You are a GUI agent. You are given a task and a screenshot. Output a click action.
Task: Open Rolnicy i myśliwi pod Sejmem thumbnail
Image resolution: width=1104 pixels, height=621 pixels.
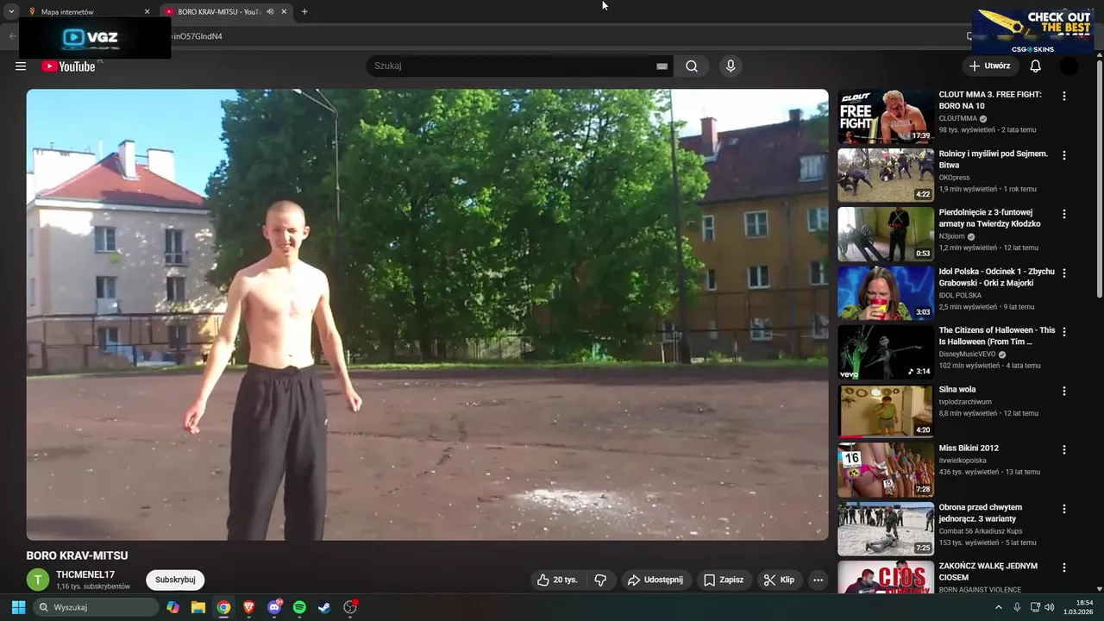886,175
